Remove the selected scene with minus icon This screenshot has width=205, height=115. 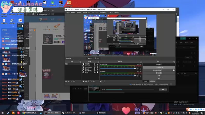click(x=68, y=81)
